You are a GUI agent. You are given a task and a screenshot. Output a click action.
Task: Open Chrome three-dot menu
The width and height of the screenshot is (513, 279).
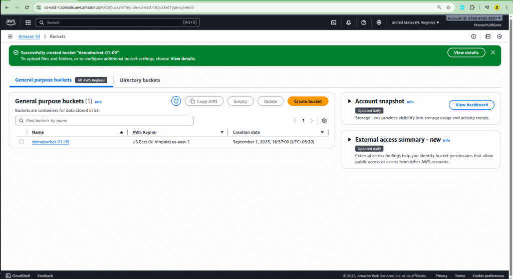pyautogui.click(x=507, y=7)
